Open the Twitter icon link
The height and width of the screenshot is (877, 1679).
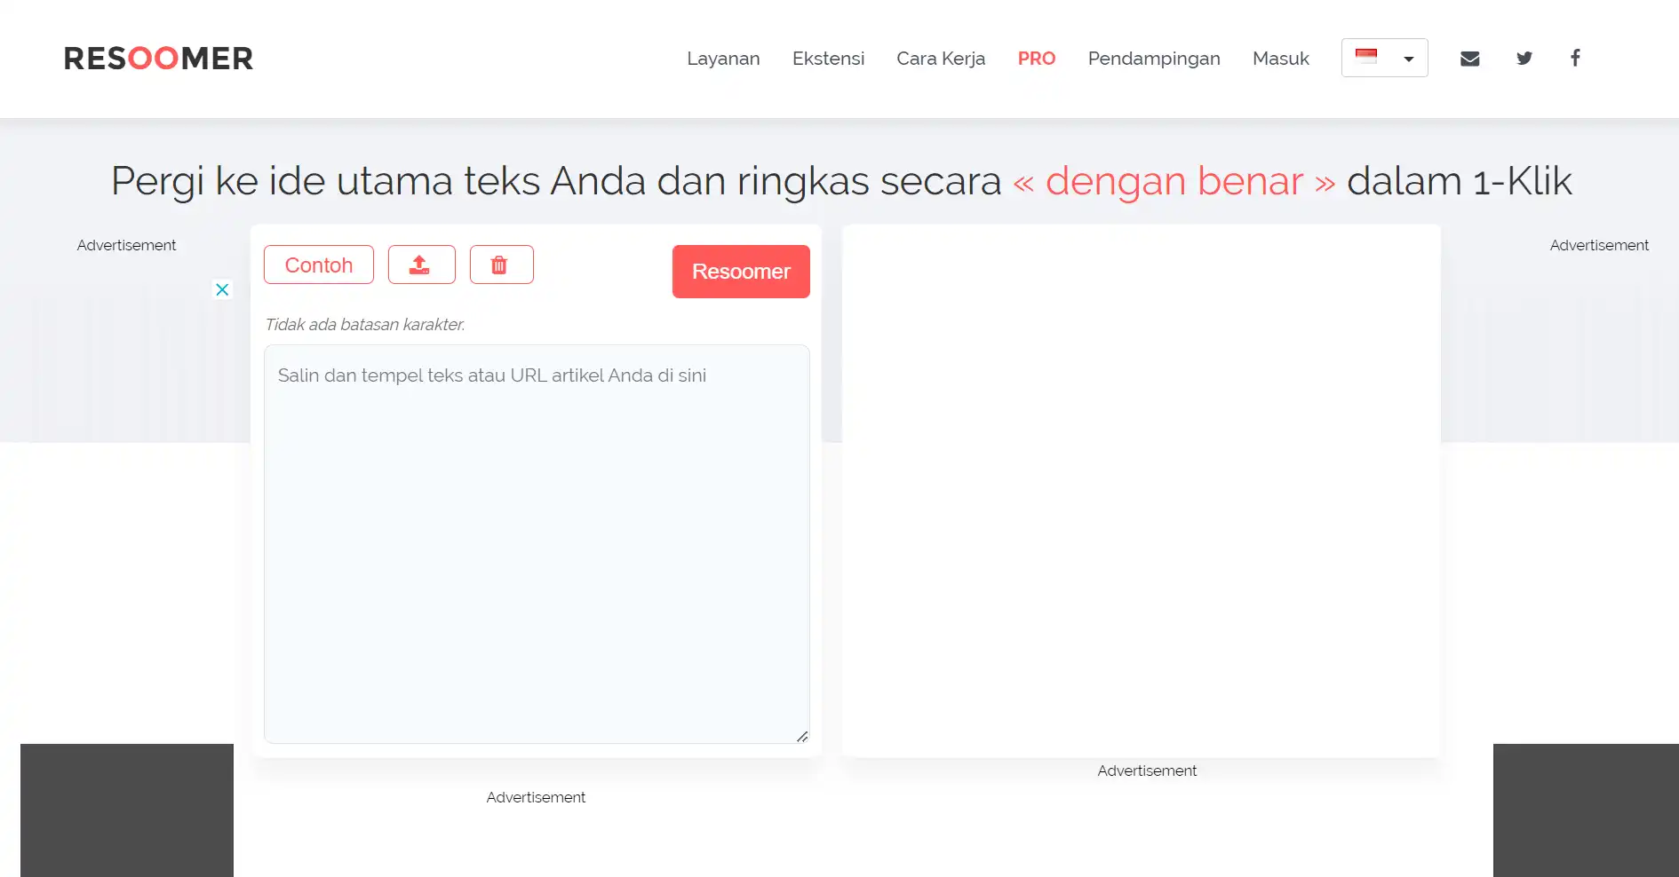click(1524, 59)
